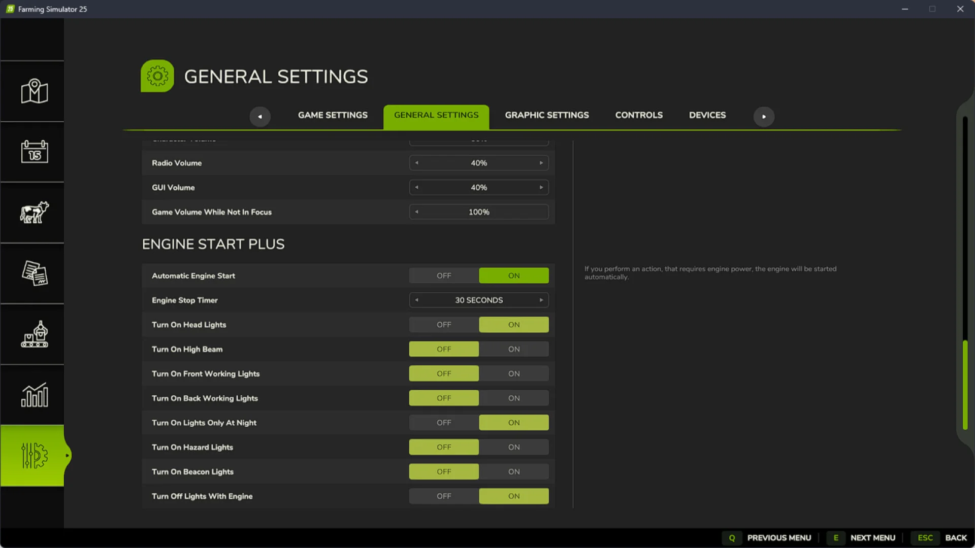Viewport: 975px width, 548px height.
Task: Go back using the ESC Back button
Action: [940, 537]
